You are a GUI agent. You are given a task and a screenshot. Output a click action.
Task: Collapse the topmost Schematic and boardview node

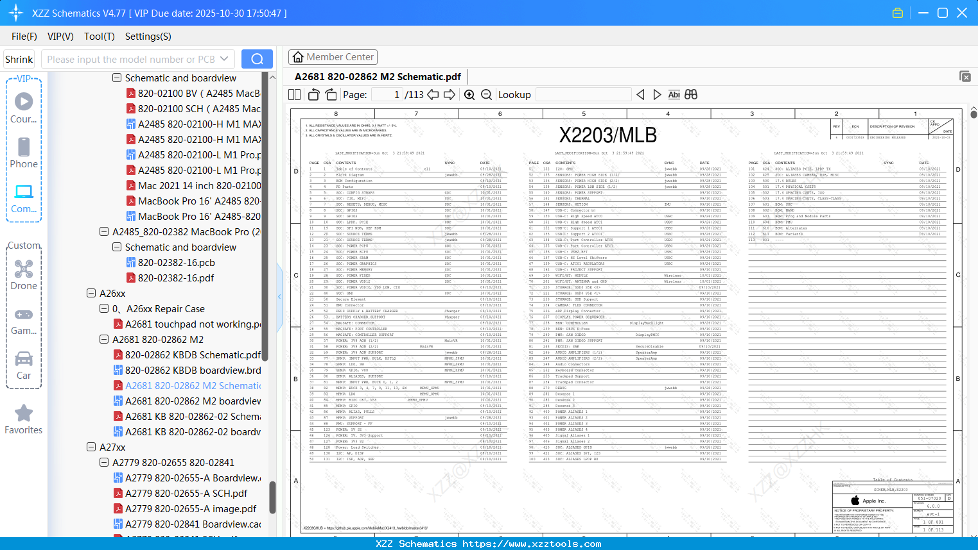117,78
